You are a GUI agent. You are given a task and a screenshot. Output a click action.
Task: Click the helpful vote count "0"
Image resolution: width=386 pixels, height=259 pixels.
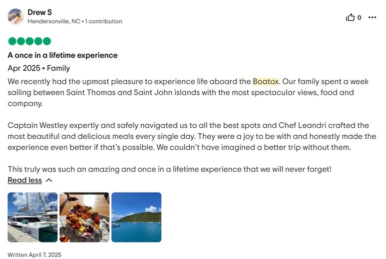359,18
